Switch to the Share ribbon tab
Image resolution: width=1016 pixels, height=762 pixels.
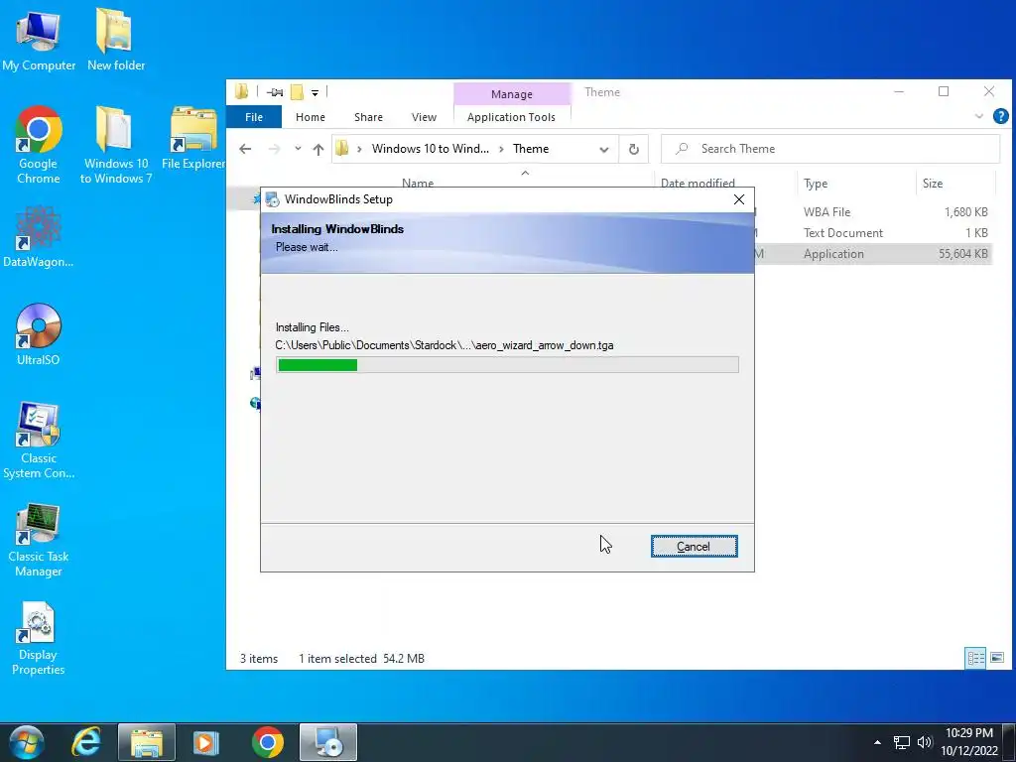click(368, 117)
